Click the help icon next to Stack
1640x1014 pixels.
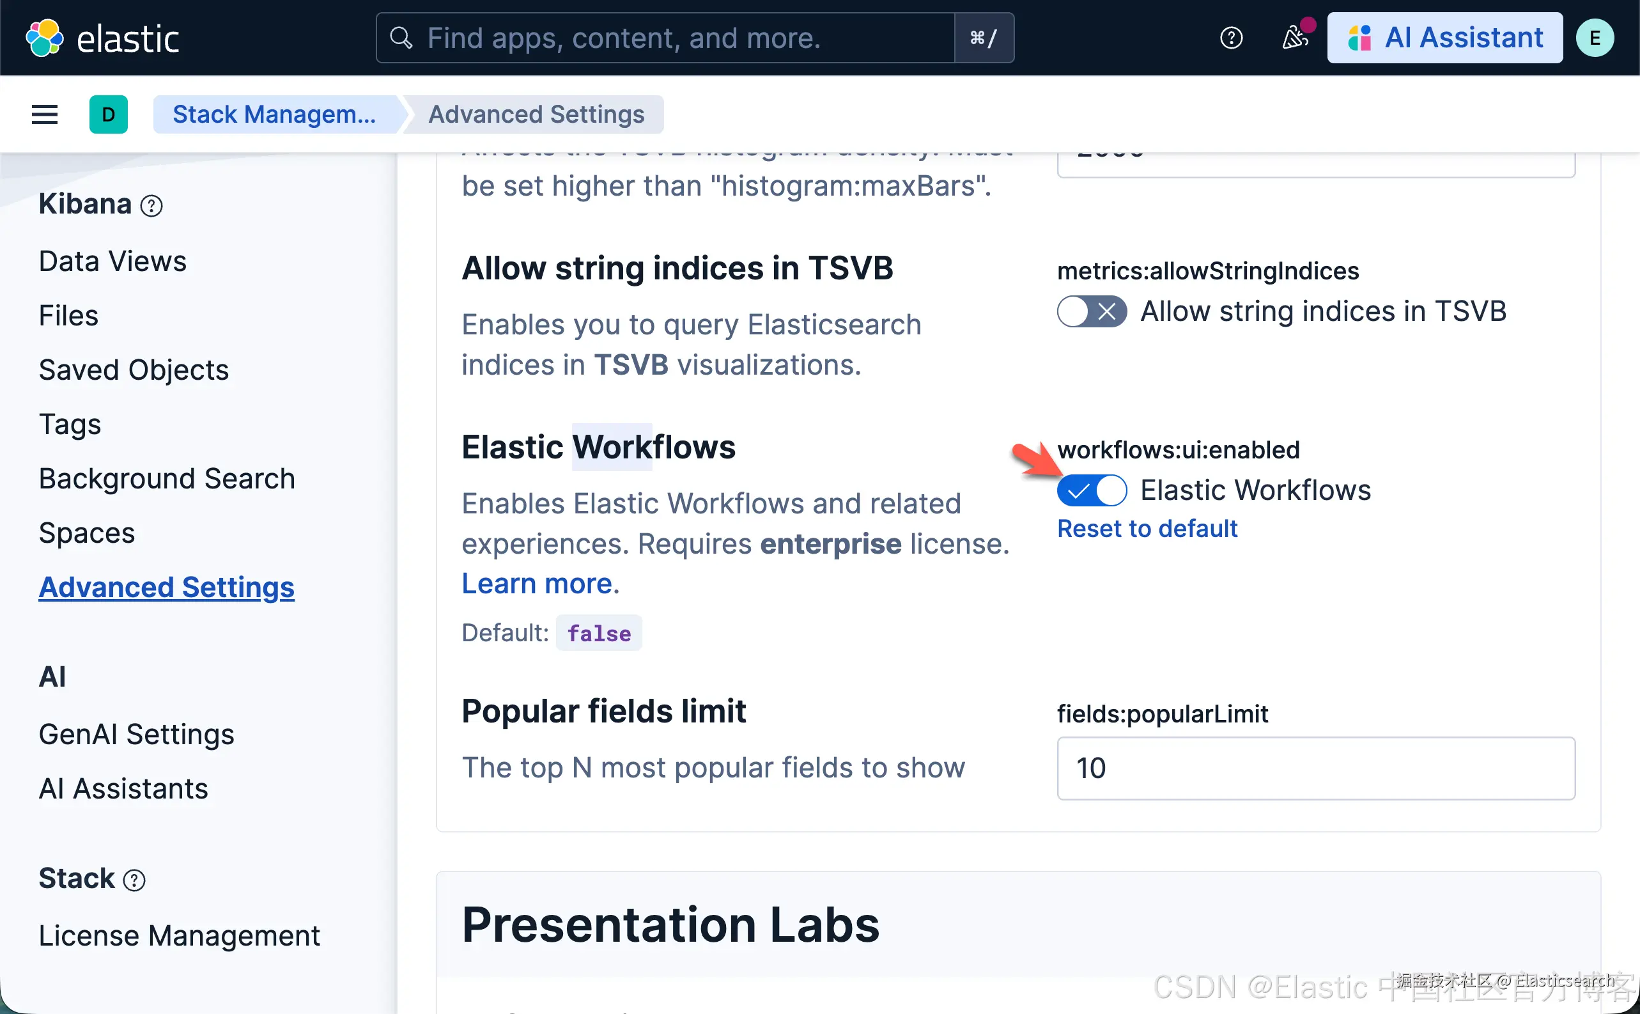click(x=134, y=880)
